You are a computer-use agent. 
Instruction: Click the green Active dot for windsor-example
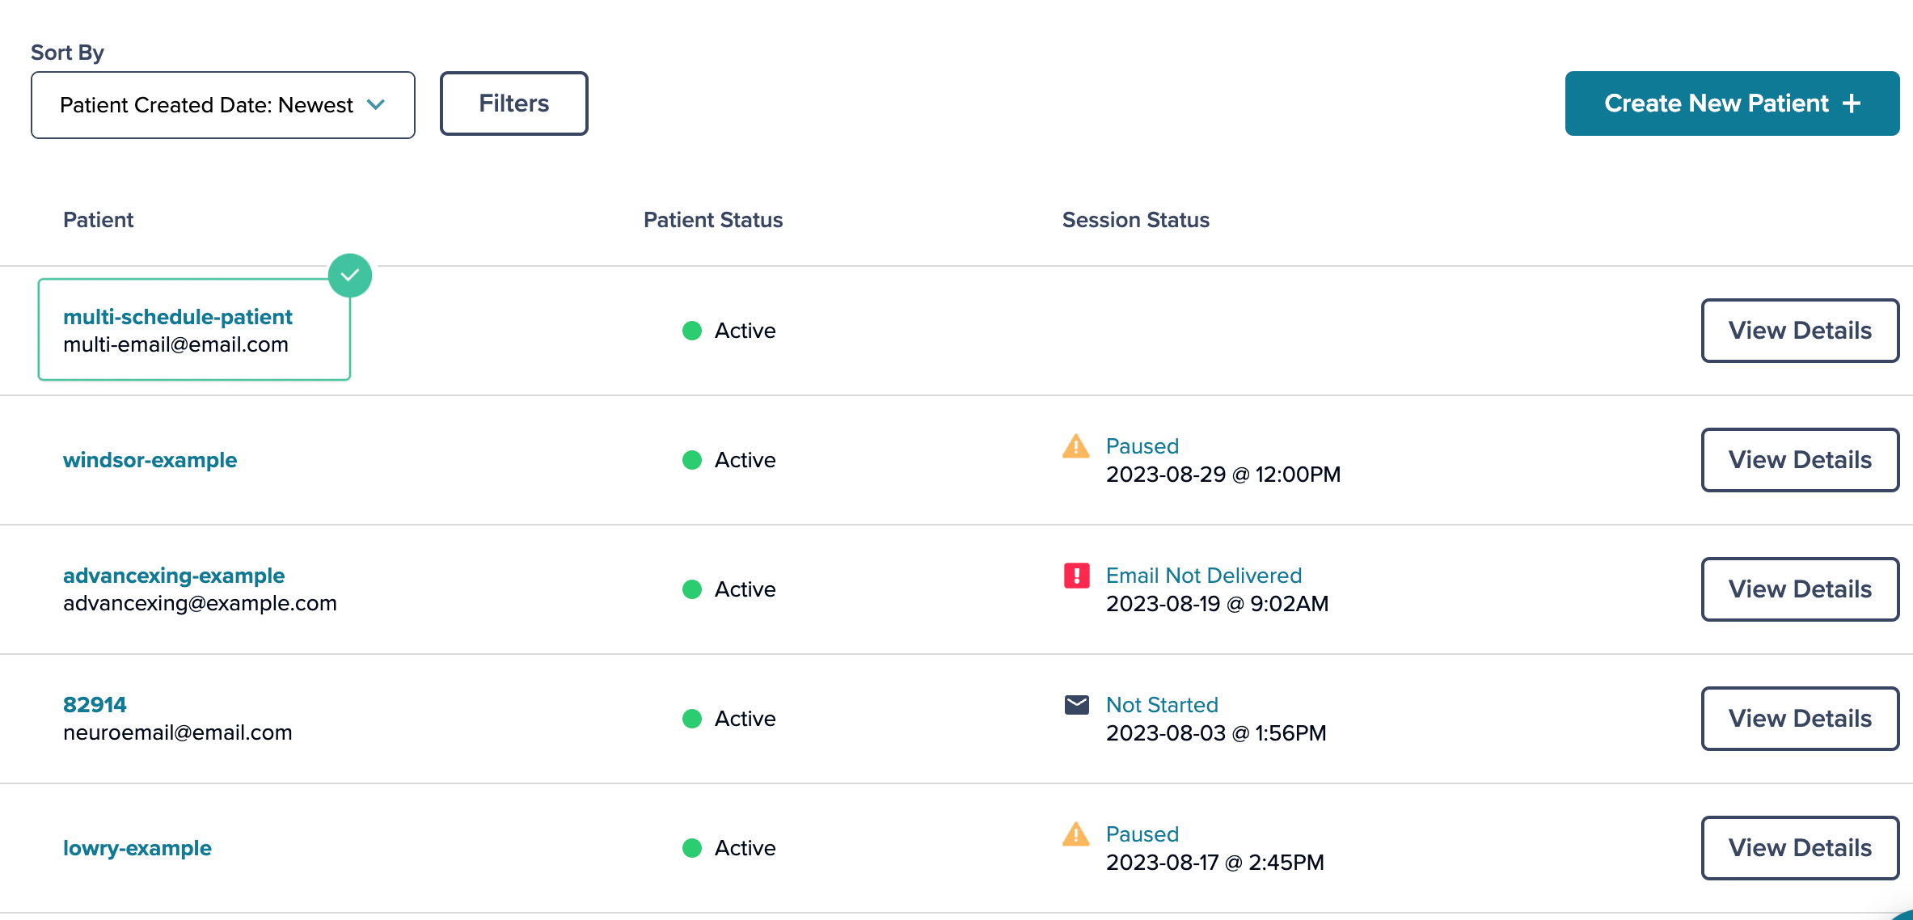pos(692,460)
